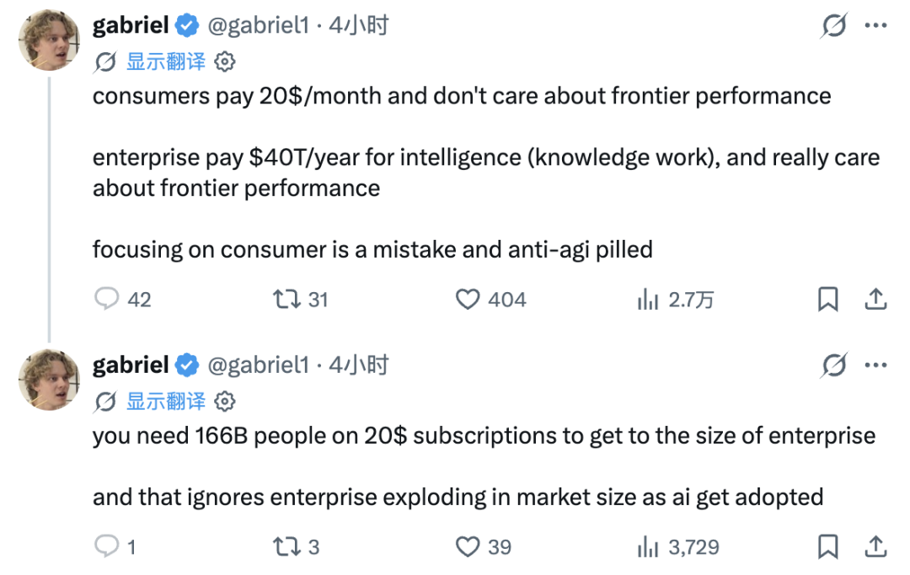Image resolution: width=910 pixels, height=575 pixels.
Task: Bookmark the second tweet about 166B people
Action: (x=828, y=546)
